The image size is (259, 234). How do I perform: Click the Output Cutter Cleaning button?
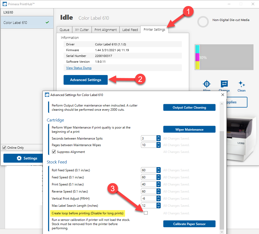(x=189, y=108)
